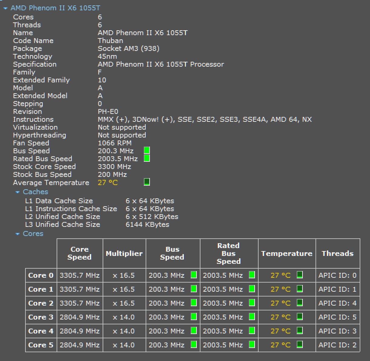Click the Specification processor value
The height and width of the screenshot is (361, 370).
(x=161, y=64)
